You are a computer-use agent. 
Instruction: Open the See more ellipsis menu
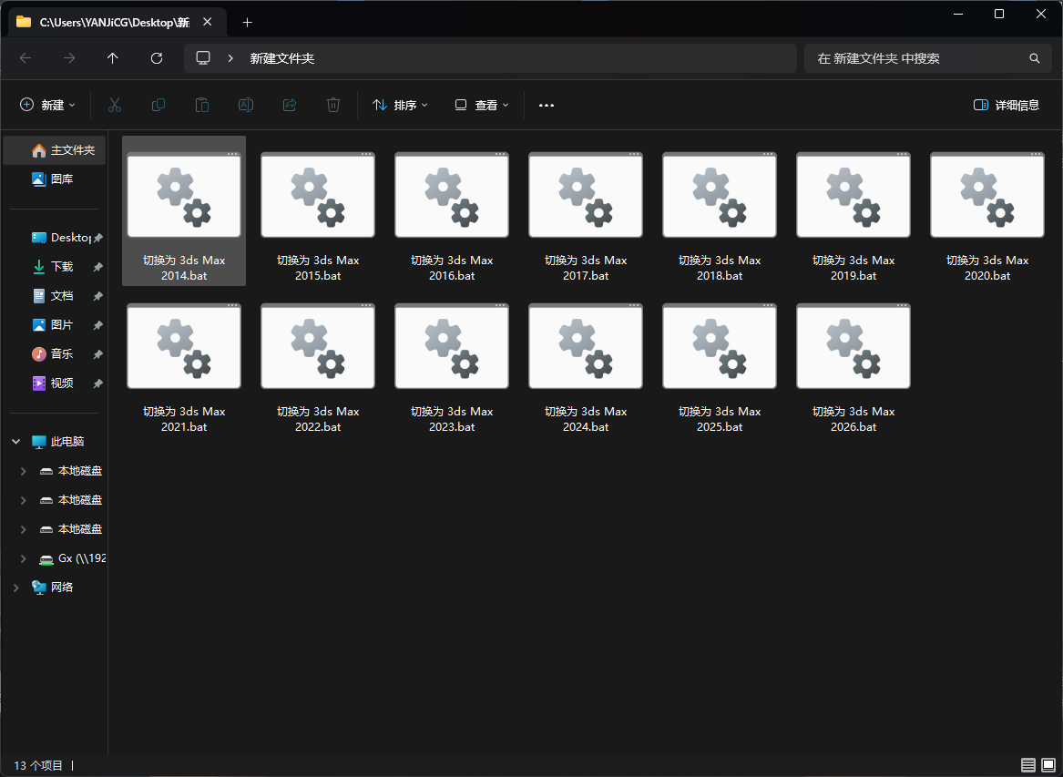(547, 106)
